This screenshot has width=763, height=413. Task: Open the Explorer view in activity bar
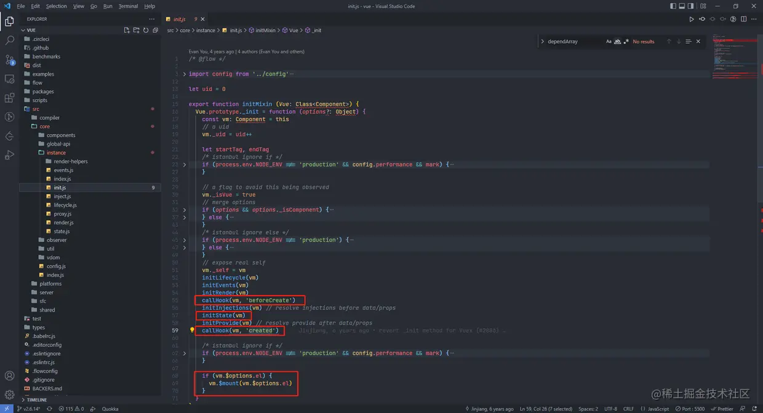9,22
